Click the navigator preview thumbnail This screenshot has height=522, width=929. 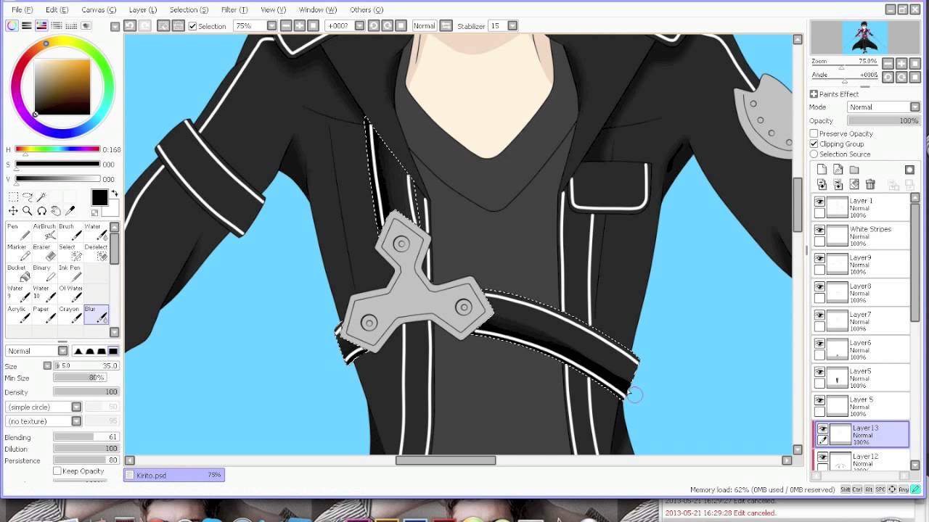(x=864, y=37)
